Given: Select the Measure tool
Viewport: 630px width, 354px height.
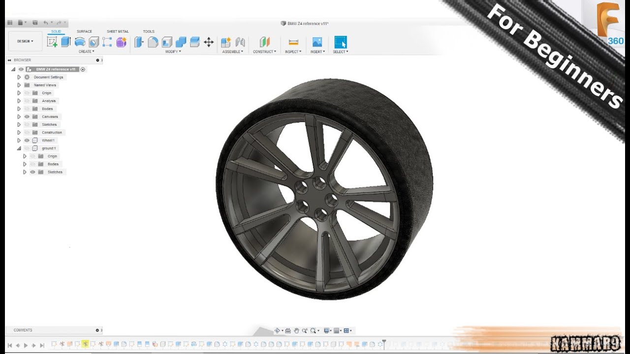Looking at the screenshot, I should [x=293, y=42].
